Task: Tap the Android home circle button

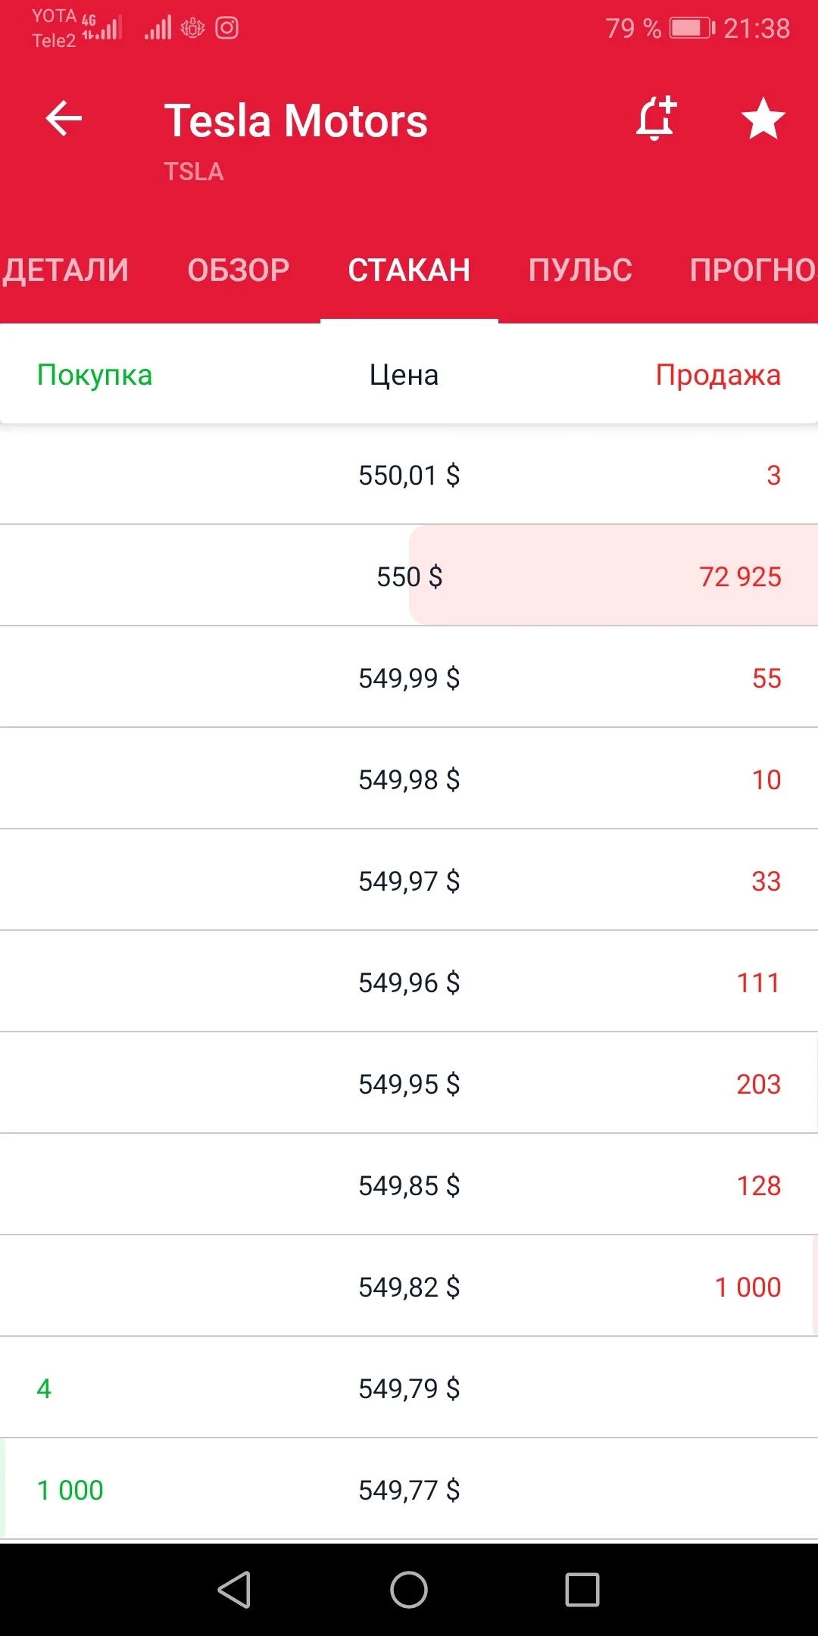Action: [409, 1589]
